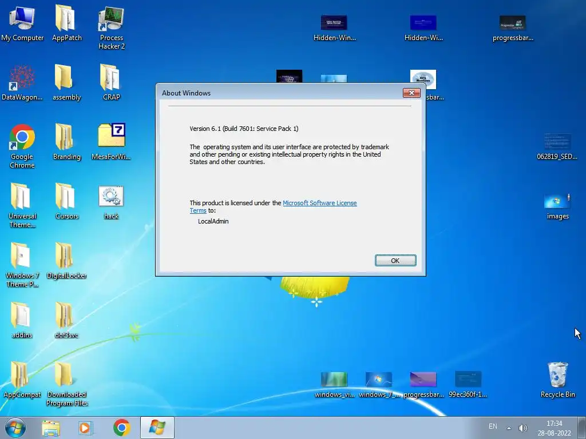586x439 pixels.
Task: Open the taskbar clock and date
Action: [x=554, y=428]
